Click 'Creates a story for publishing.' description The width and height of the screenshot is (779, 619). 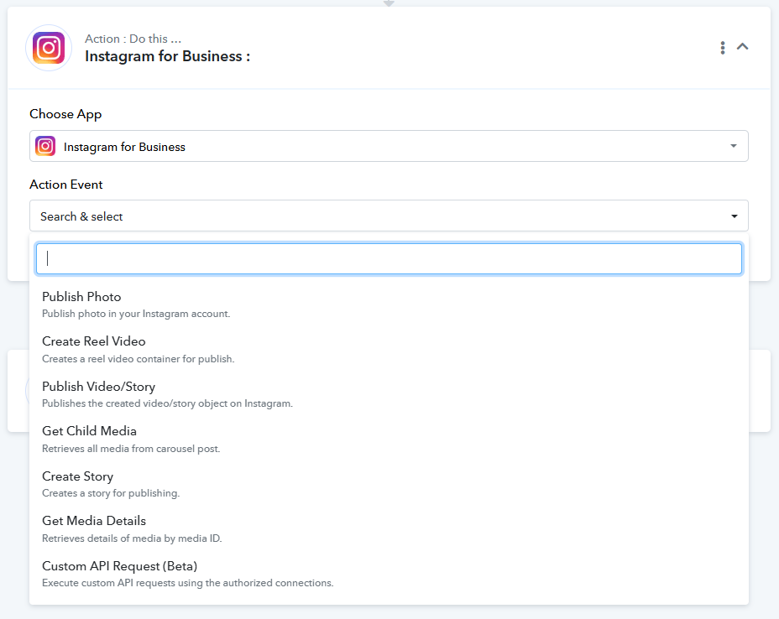pyautogui.click(x=111, y=493)
